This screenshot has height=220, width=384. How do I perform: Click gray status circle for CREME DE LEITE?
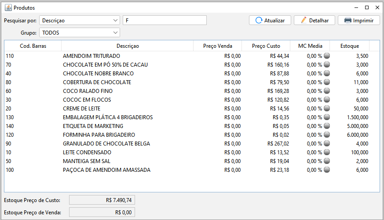pos(327,109)
